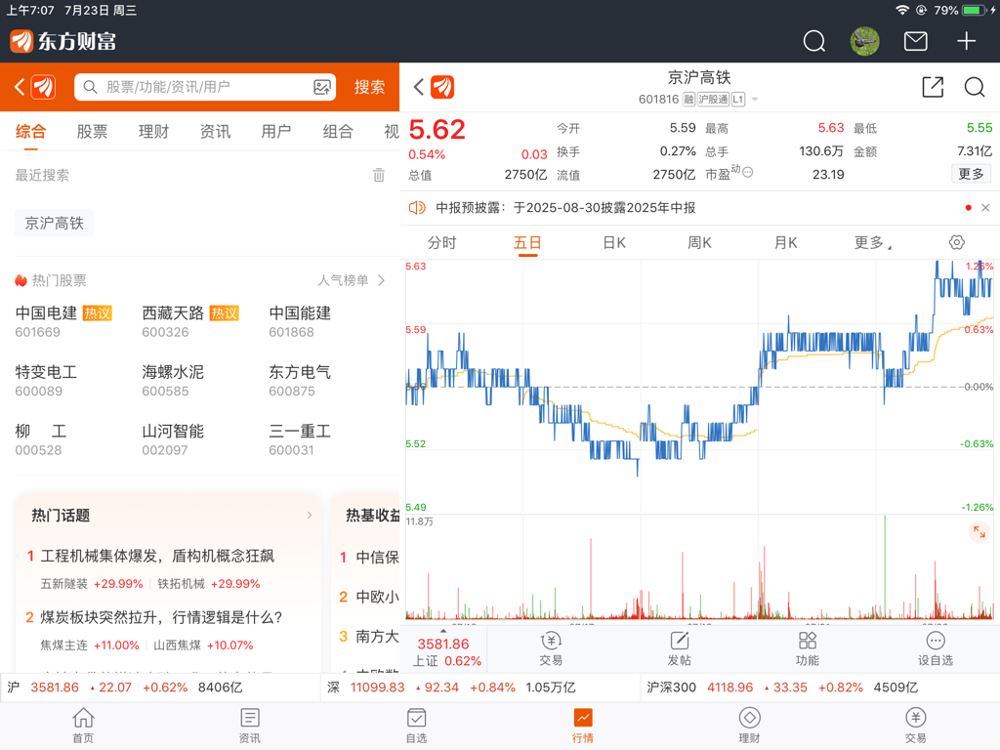This screenshot has height=750, width=1000.
Task: Go back from 京沪高铁 quote page
Action: (x=418, y=87)
